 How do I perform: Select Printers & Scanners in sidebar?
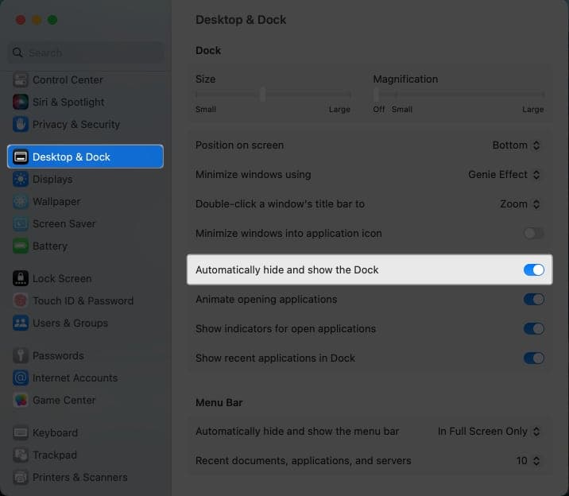tap(85, 477)
